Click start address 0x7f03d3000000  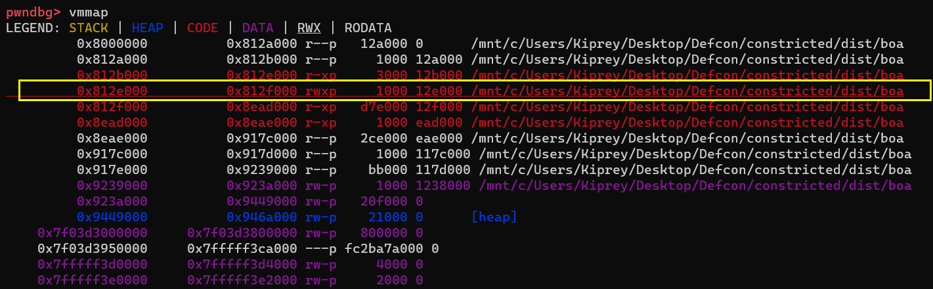92,233
